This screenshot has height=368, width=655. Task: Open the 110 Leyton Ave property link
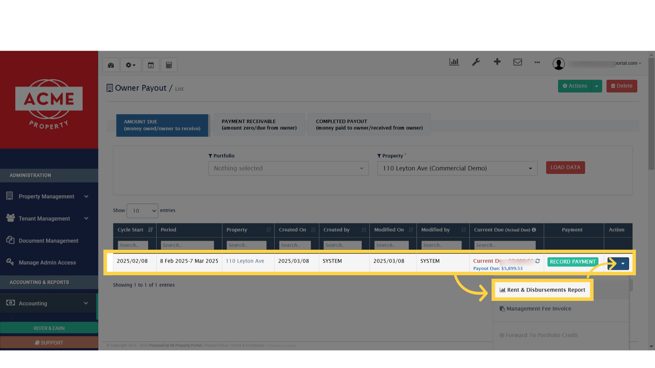[x=245, y=261]
